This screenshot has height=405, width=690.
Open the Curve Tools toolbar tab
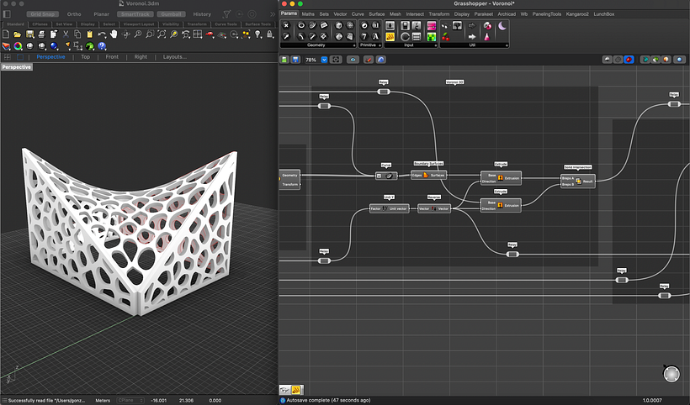(227, 24)
